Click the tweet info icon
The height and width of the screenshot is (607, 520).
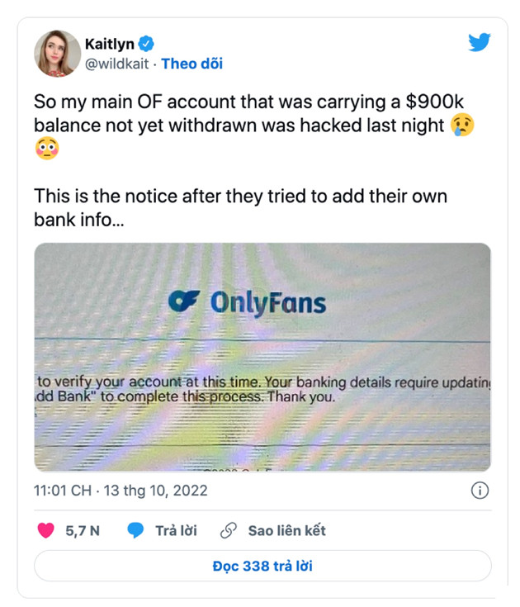coord(480,491)
